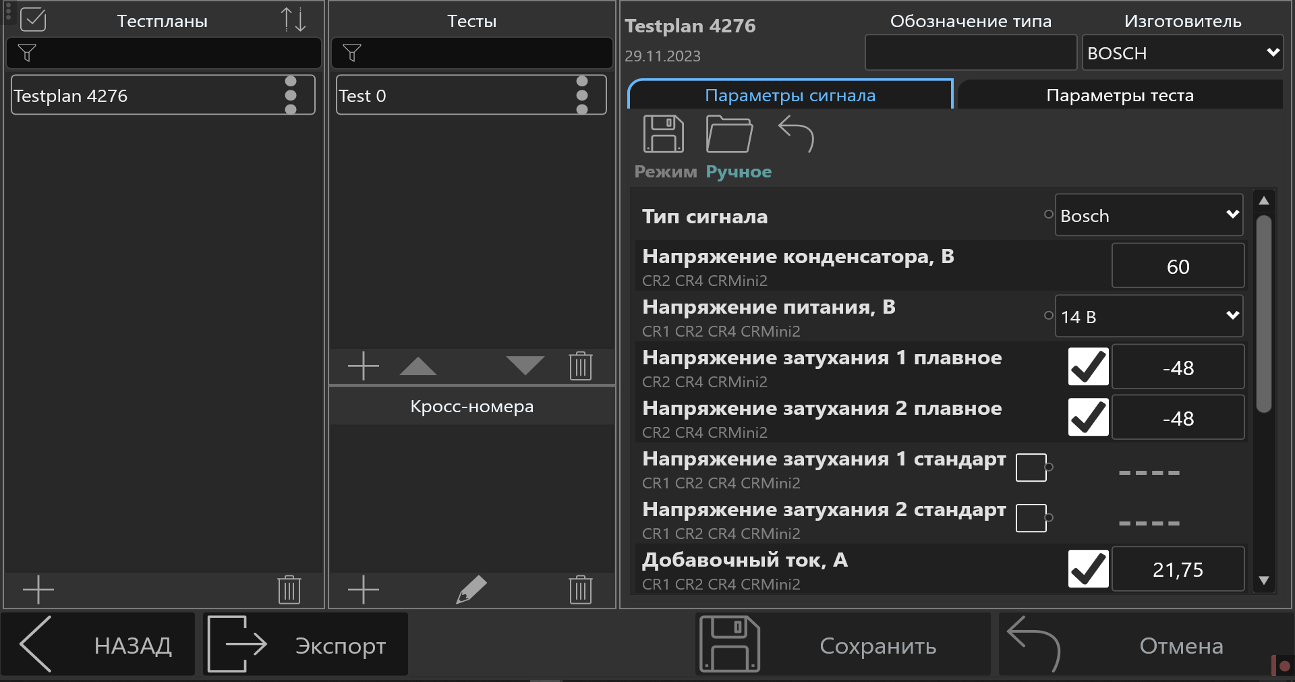Click the open folder icon in signal parameters
The height and width of the screenshot is (682, 1295).
(729, 134)
